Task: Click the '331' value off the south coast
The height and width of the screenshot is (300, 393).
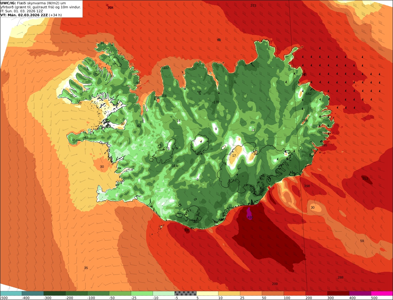Action: [187, 230]
